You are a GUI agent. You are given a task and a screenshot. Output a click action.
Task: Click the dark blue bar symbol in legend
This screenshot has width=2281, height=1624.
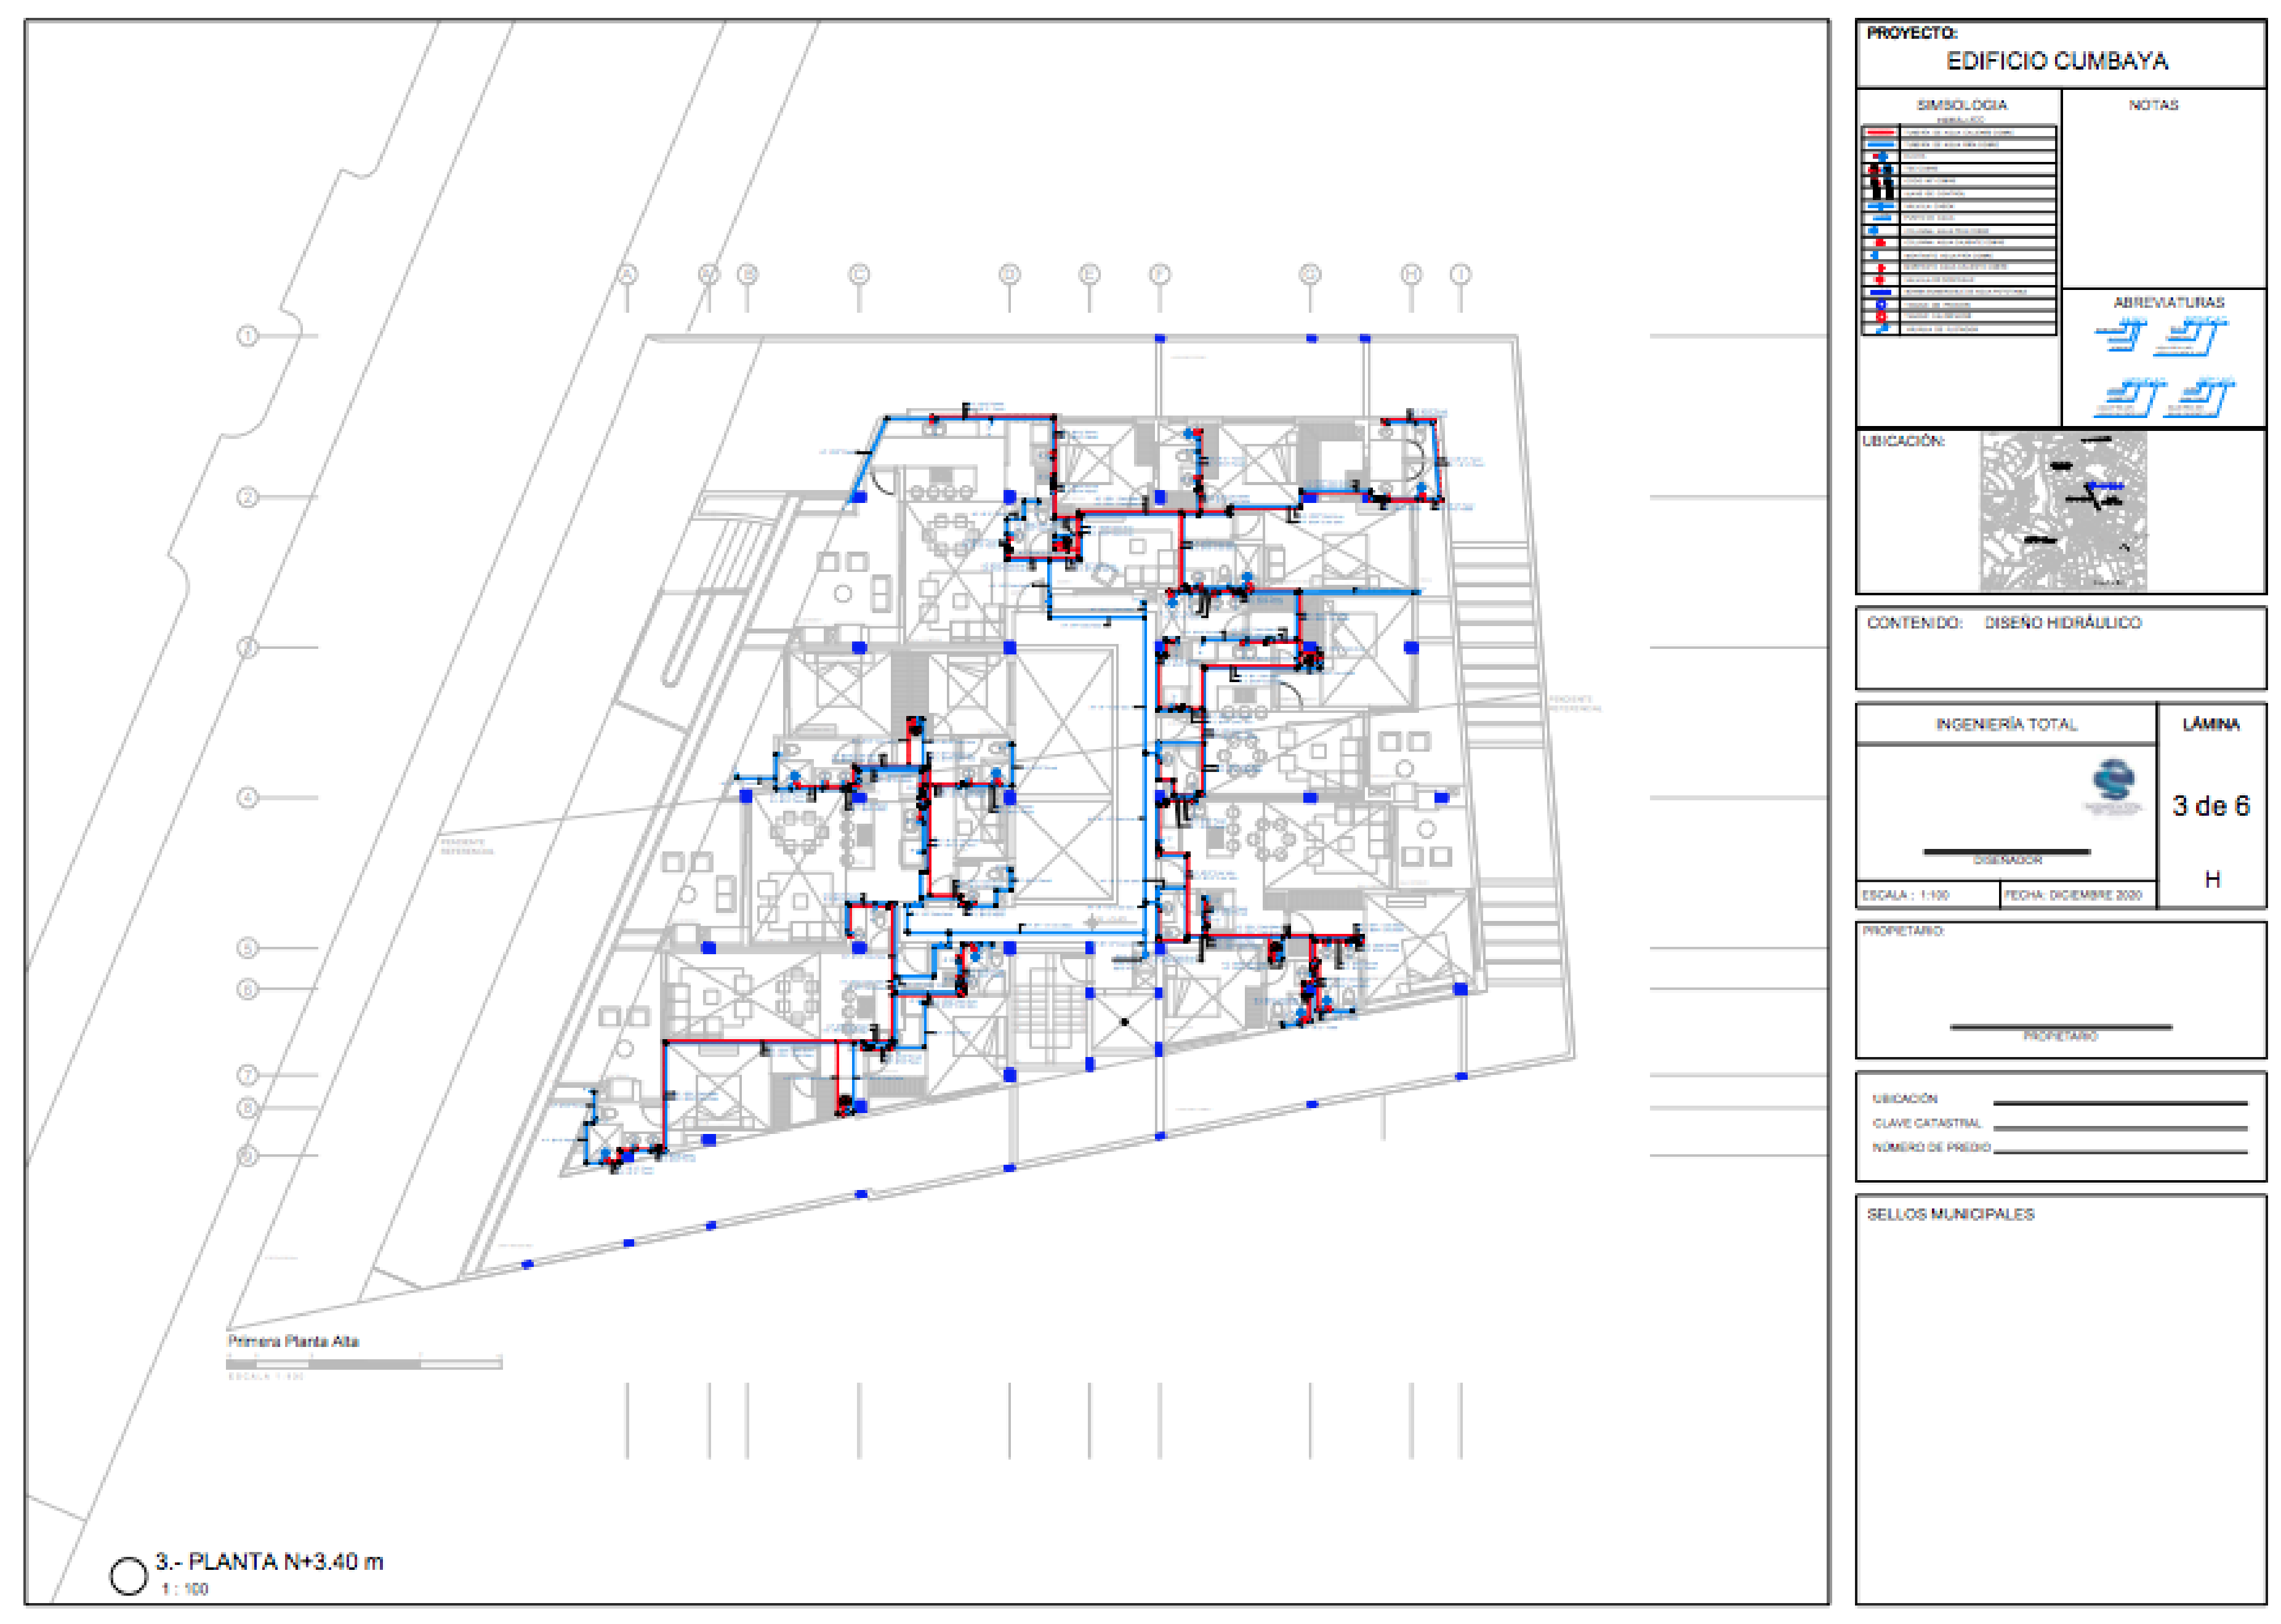click(1880, 292)
